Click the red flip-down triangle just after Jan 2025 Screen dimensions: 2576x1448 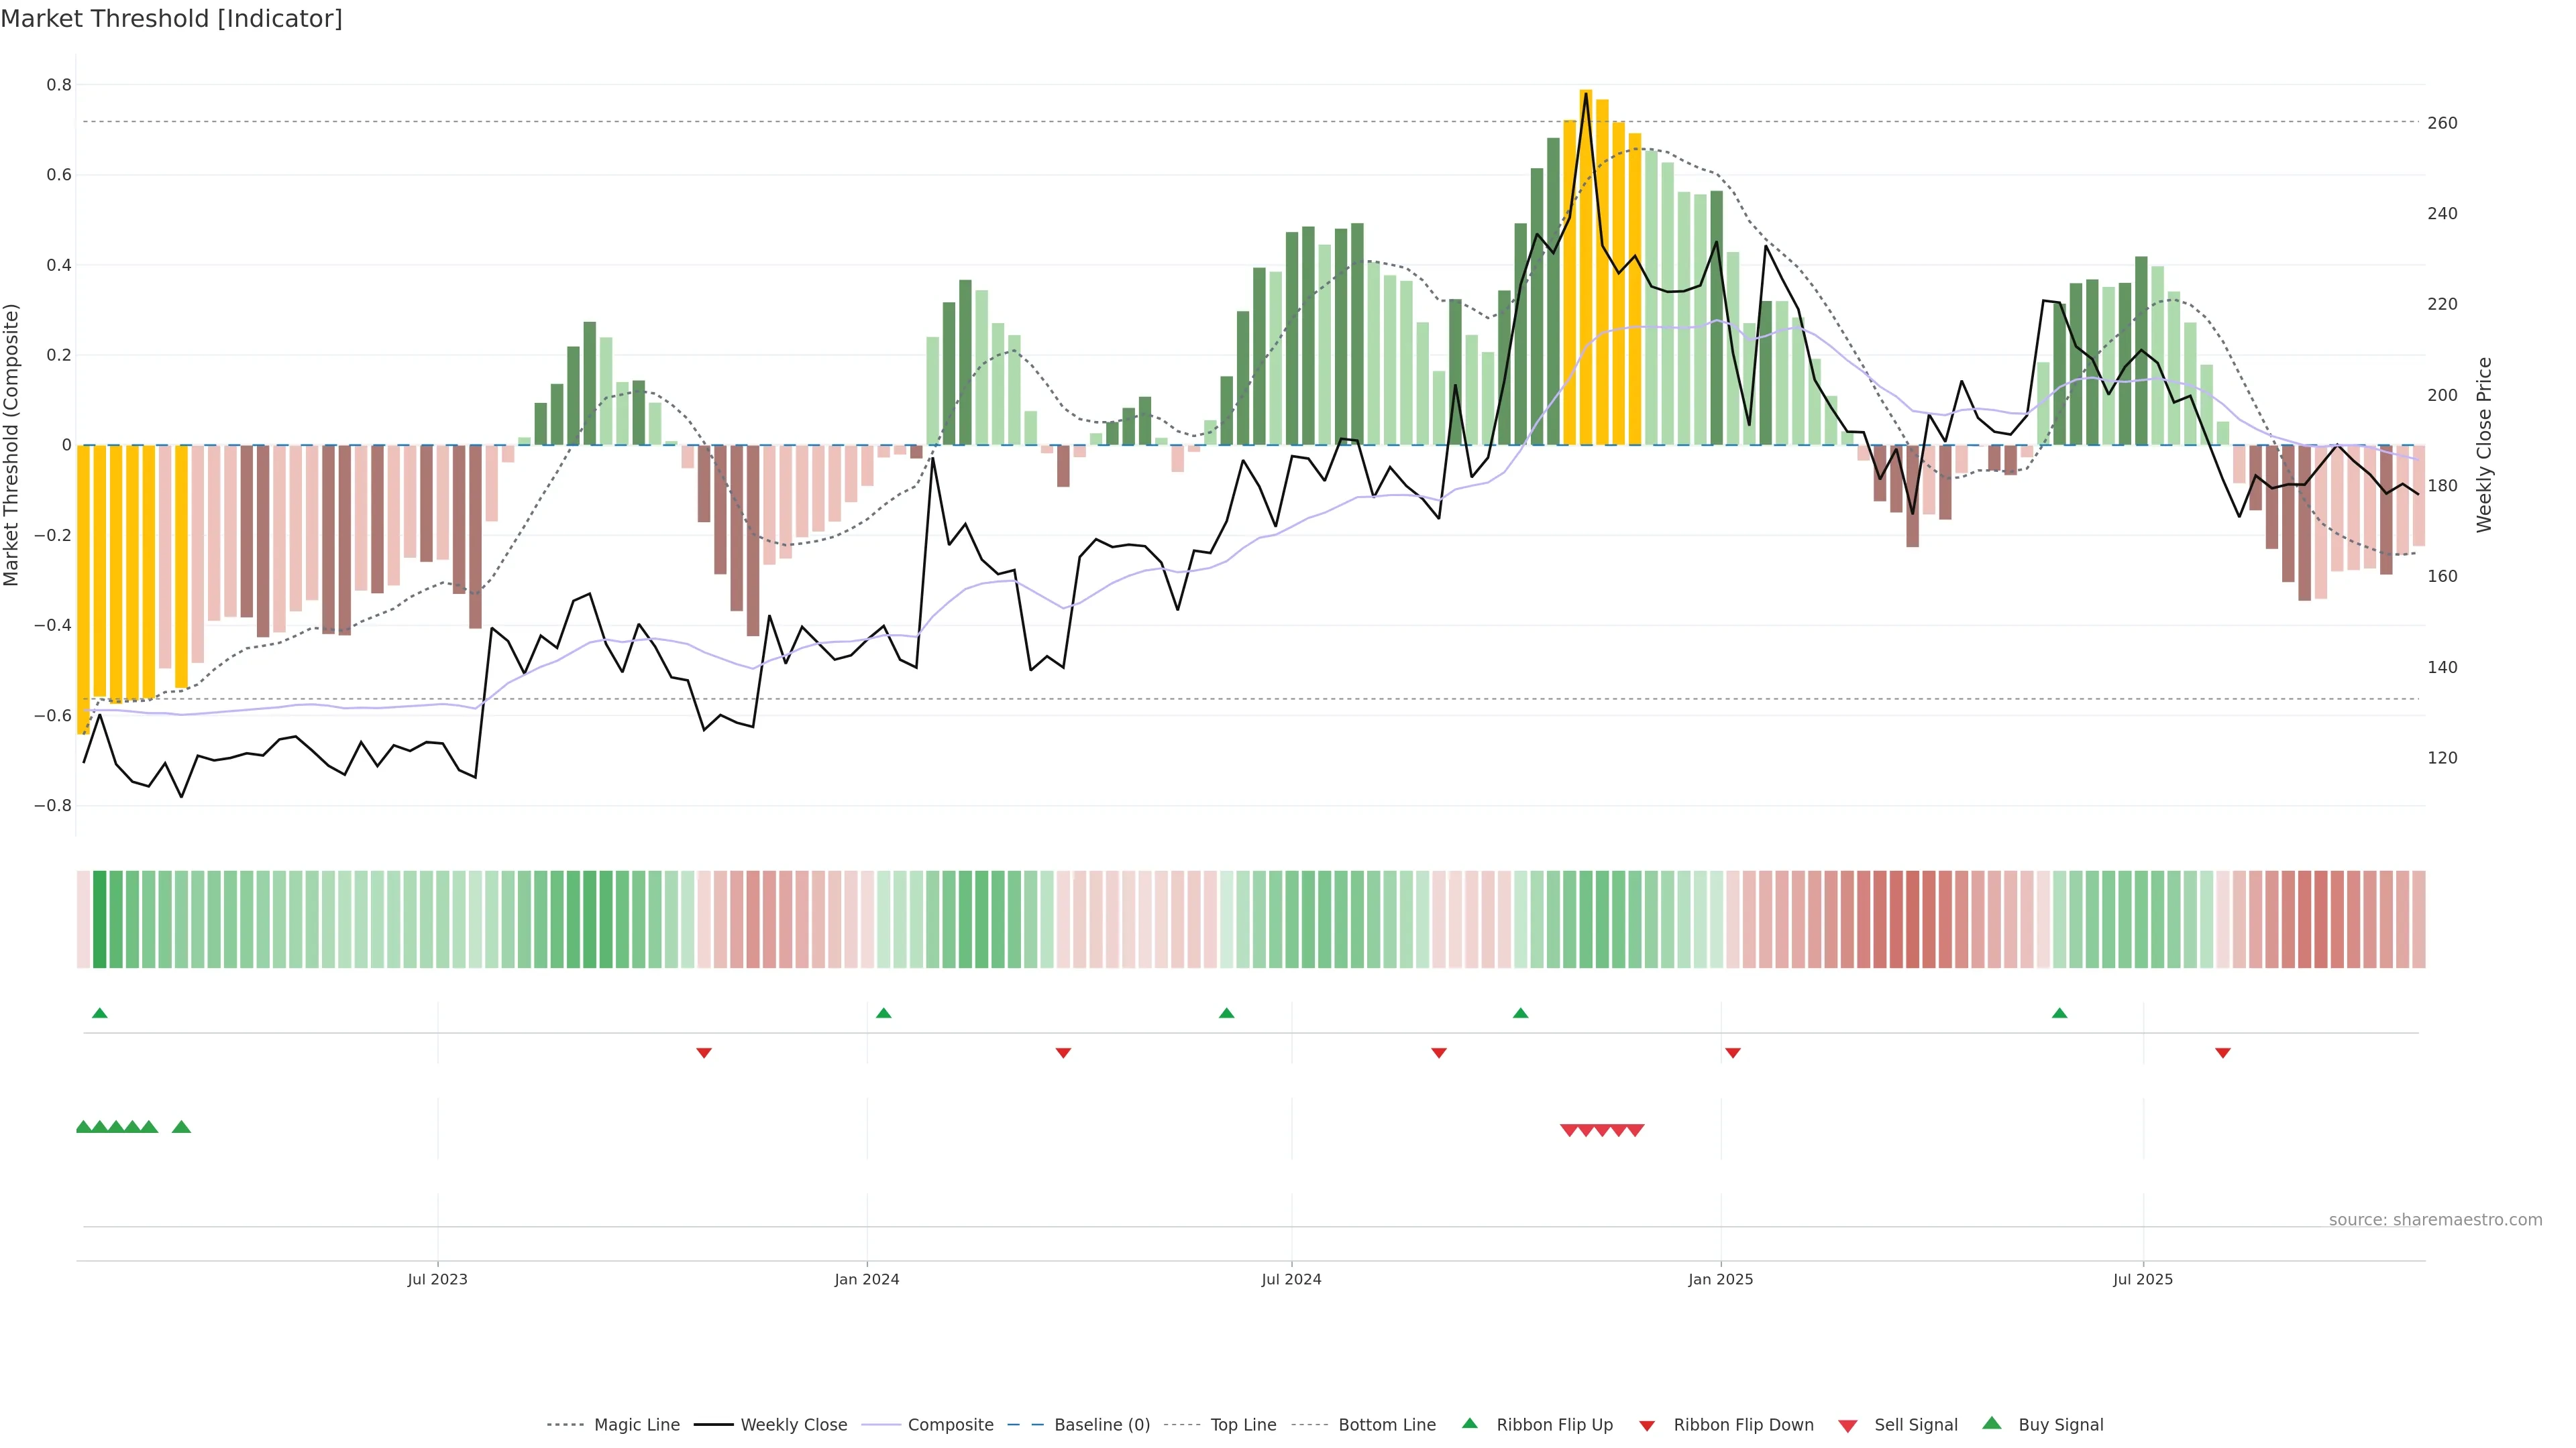pos(1733,1052)
